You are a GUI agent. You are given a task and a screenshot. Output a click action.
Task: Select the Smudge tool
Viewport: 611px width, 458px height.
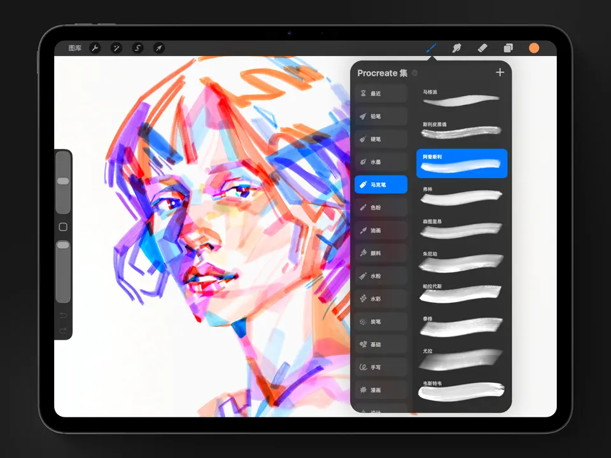(x=457, y=48)
